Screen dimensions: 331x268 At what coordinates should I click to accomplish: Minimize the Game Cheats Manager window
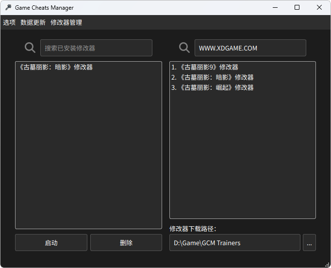click(275, 8)
